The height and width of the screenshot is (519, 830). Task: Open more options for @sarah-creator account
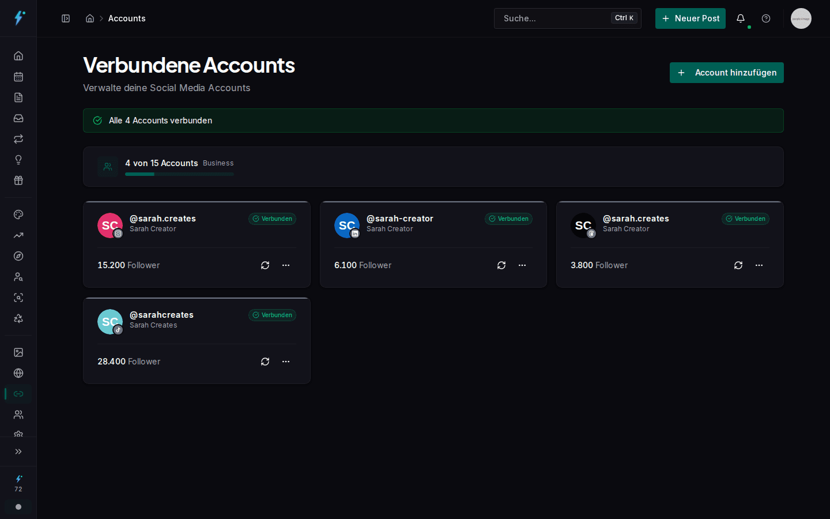click(522, 265)
